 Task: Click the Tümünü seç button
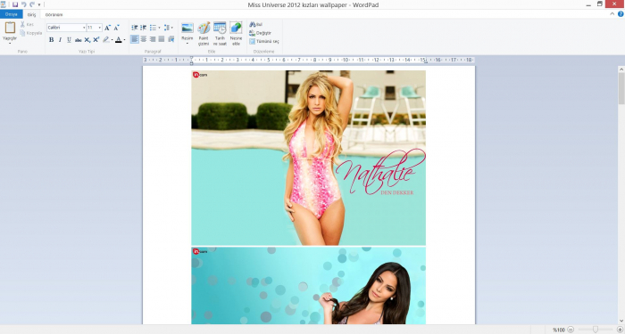[264, 41]
